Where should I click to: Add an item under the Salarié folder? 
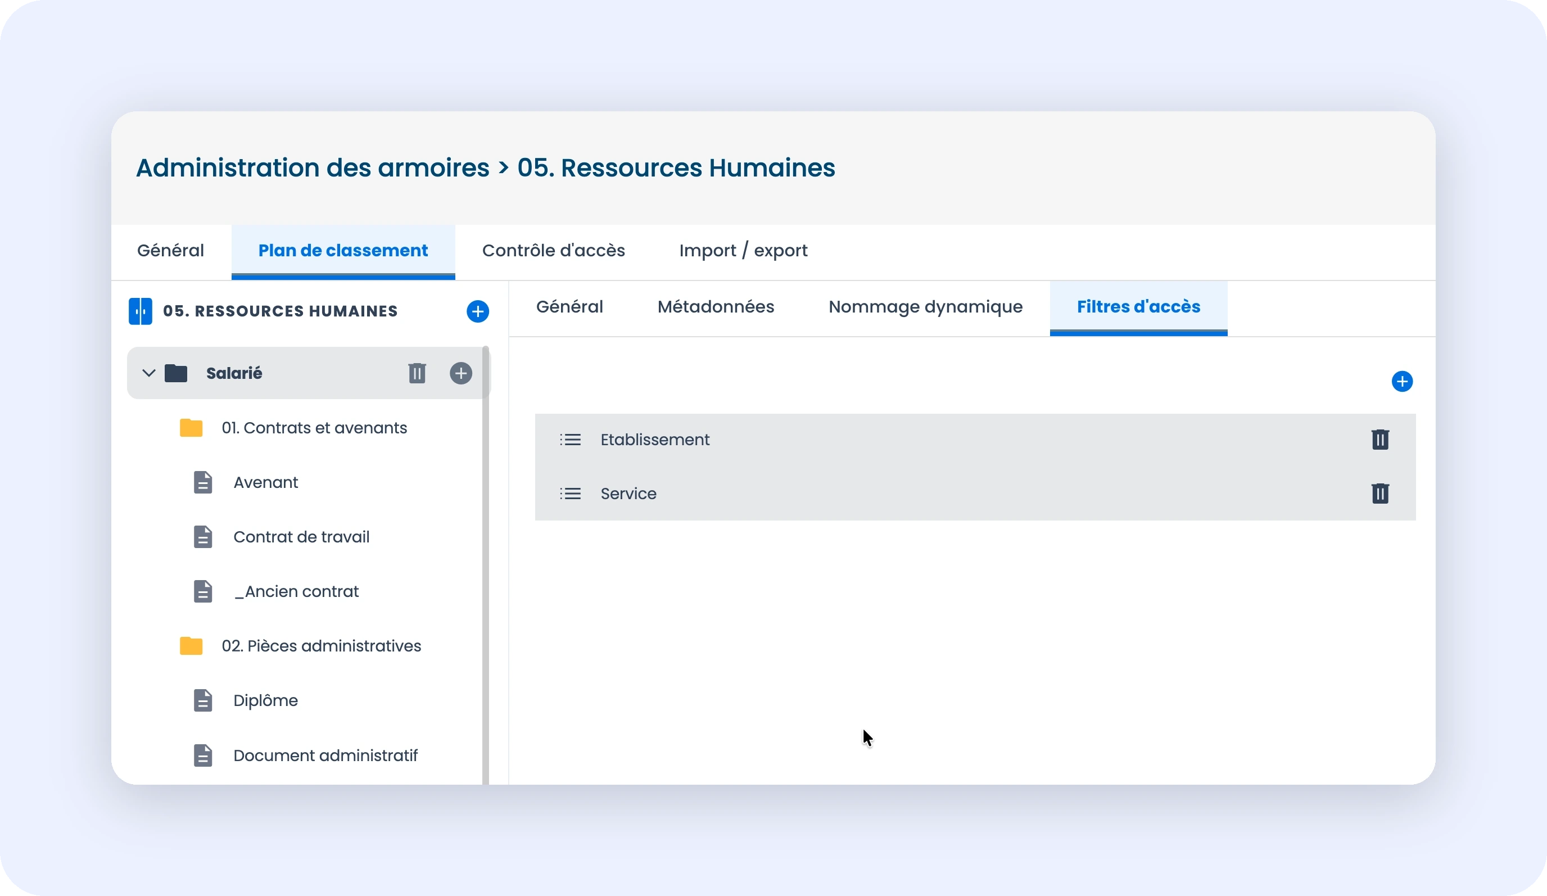coord(460,373)
